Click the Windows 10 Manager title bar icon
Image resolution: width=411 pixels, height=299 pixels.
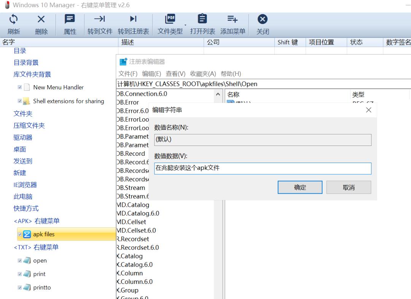[7, 5]
